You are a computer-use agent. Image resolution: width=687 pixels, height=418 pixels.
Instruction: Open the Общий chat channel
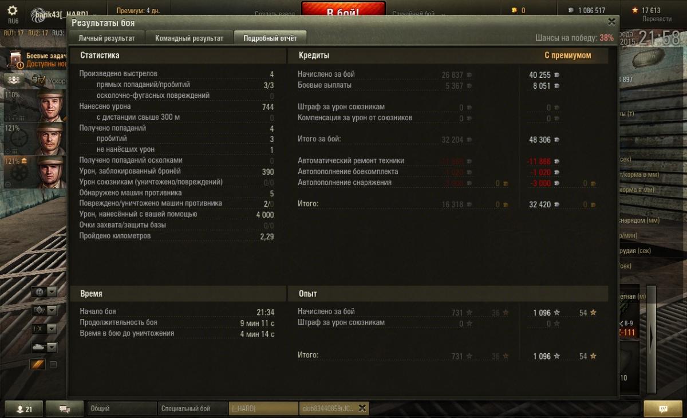coord(121,408)
